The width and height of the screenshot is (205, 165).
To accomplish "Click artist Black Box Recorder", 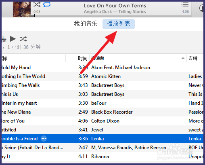I will pos(112,112).
